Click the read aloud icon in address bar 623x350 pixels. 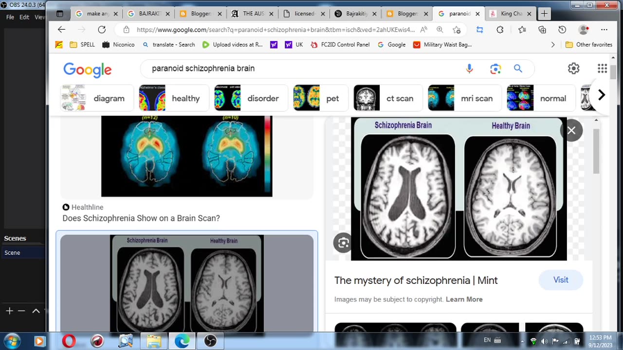pyautogui.click(x=424, y=30)
